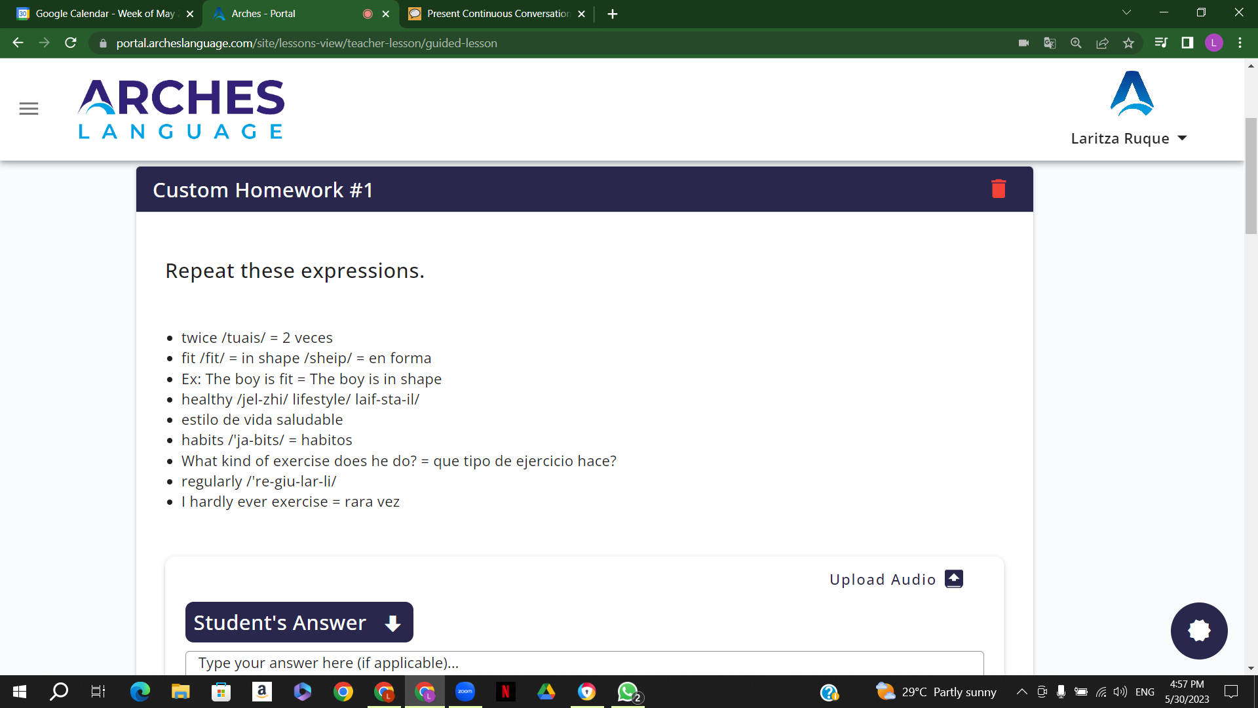Close the Google Calendar tab
The image size is (1258, 708).
pos(190,14)
